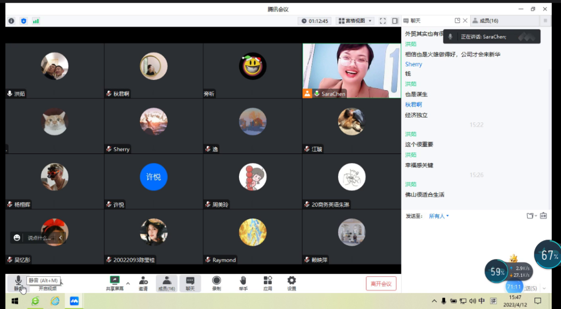Image resolution: width=561 pixels, height=309 pixels.
Task: Expand the arrow beside 共享屏幕
Action: tap(128, 283)
